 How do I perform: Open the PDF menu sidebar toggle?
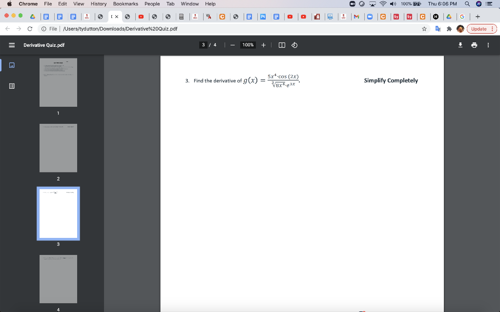(x=12, y=45)
